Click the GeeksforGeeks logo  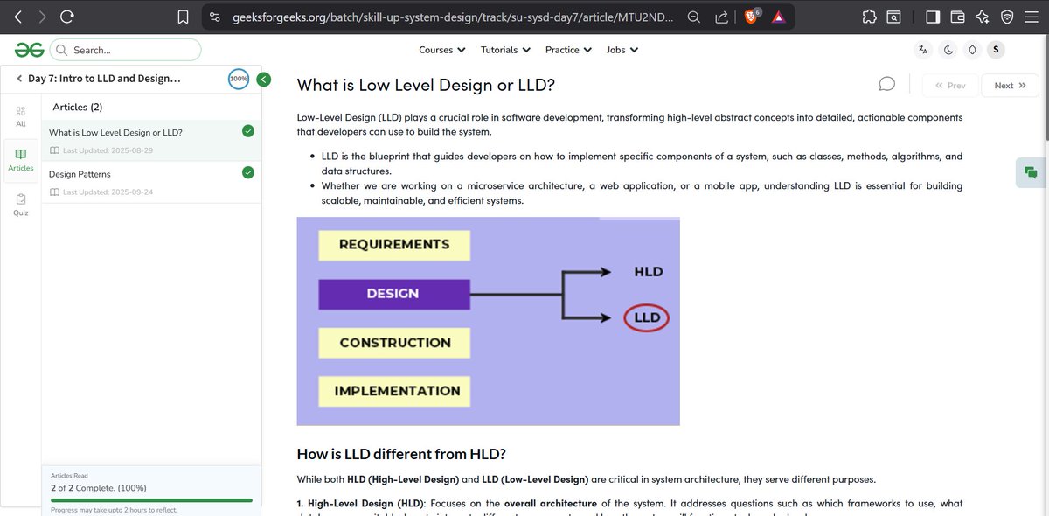[29, 50]
